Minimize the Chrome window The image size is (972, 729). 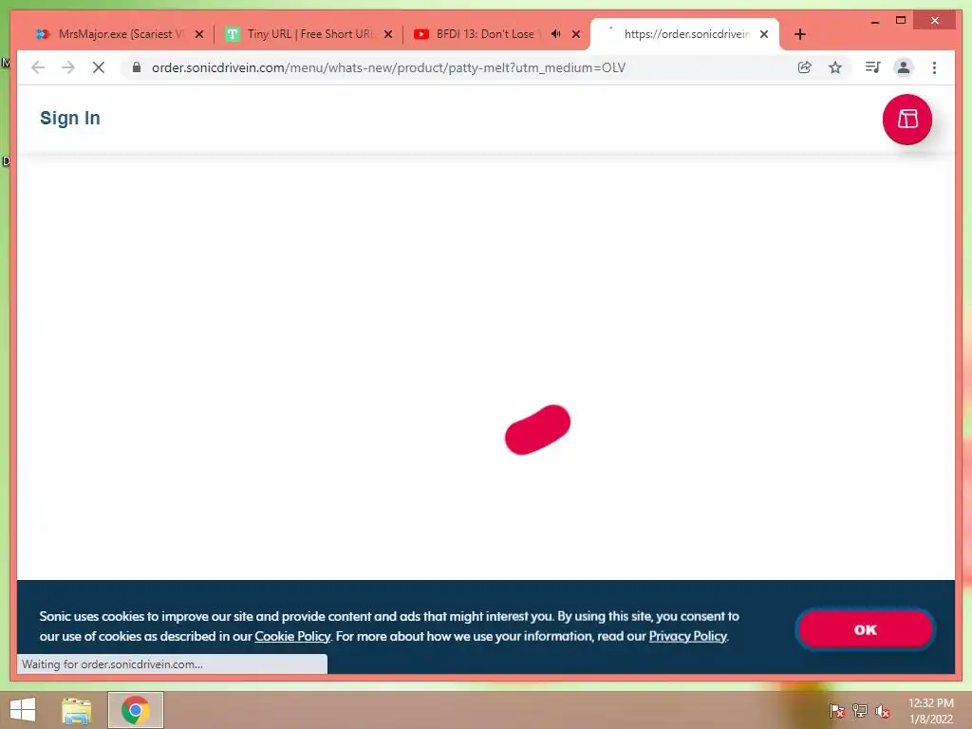(x=874, y=21)
